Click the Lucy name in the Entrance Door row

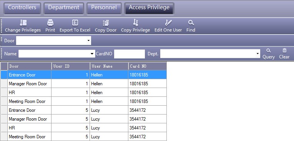click(x=95, y=110)
